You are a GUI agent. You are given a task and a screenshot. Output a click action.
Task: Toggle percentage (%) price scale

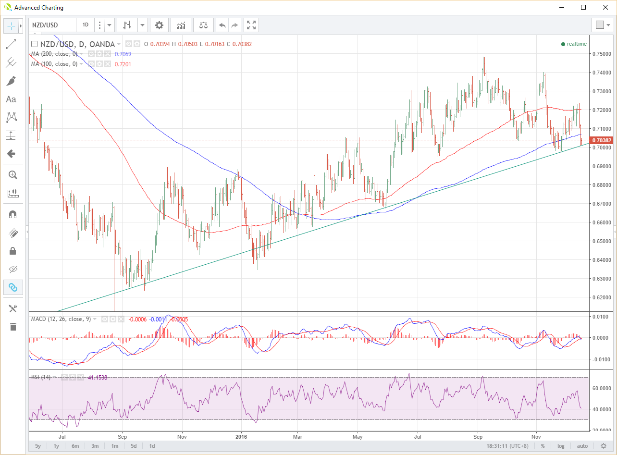[x=543, y=446]
